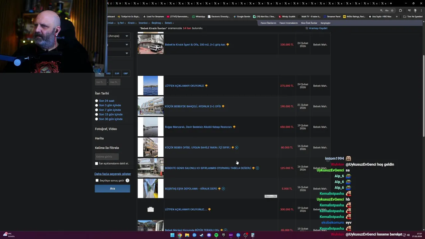This screenshot has width=425, height=239.
Task: Open Epic Games launcher from taskbar
Action: tap(223, 235)
